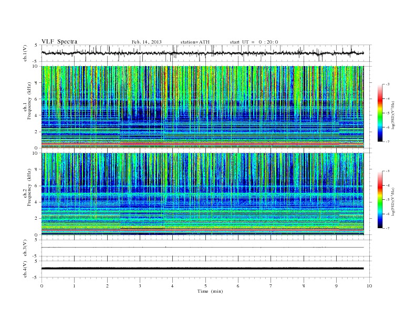Click the "station=ATH" header label
The height and width of the screenshot is (321, 416).
(195, 42)
